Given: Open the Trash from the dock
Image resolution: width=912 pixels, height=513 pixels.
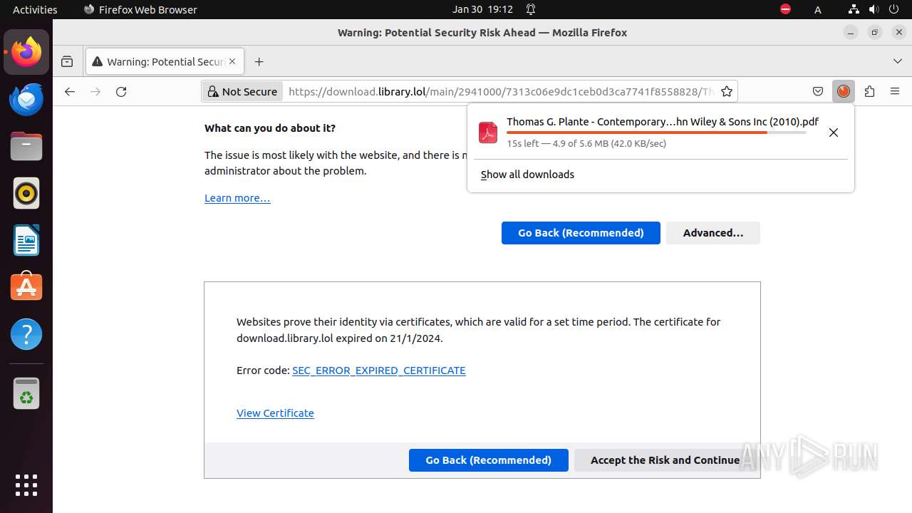Looking at the screenshot, I should point(26,393).
